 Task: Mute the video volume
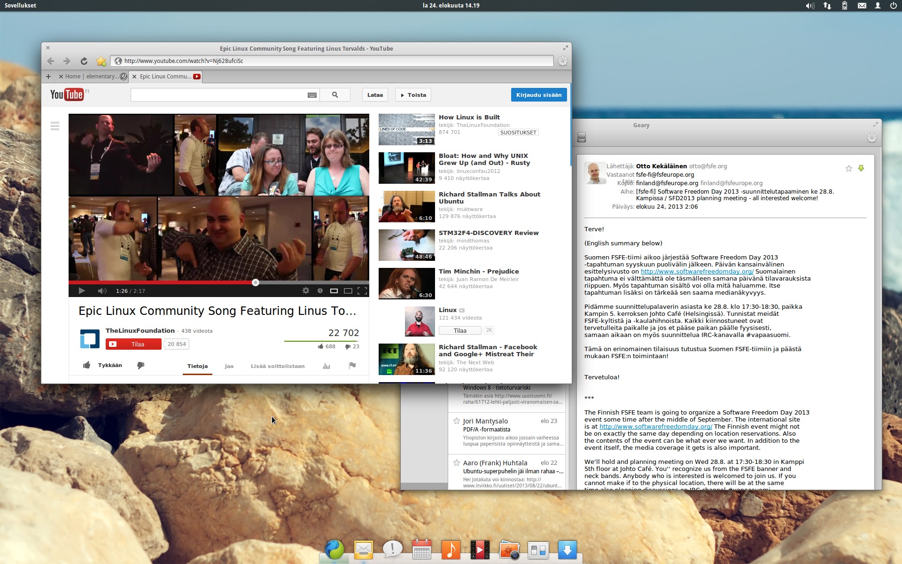pyautogui.click(x=102, y=291)
